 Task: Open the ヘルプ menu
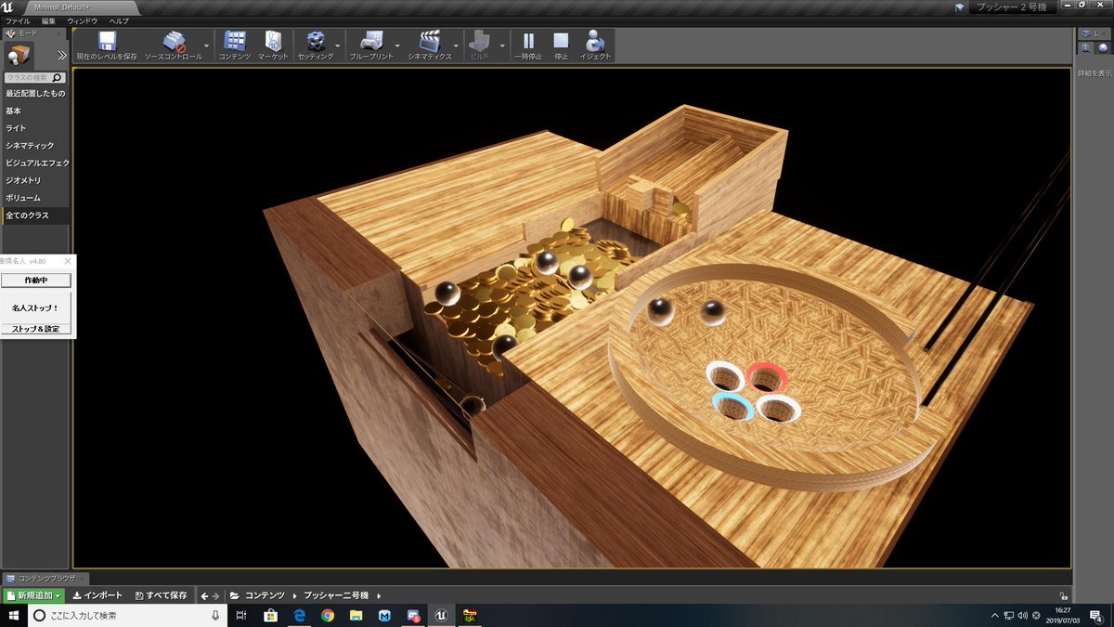pyautogui.click(x=119, y=20)
